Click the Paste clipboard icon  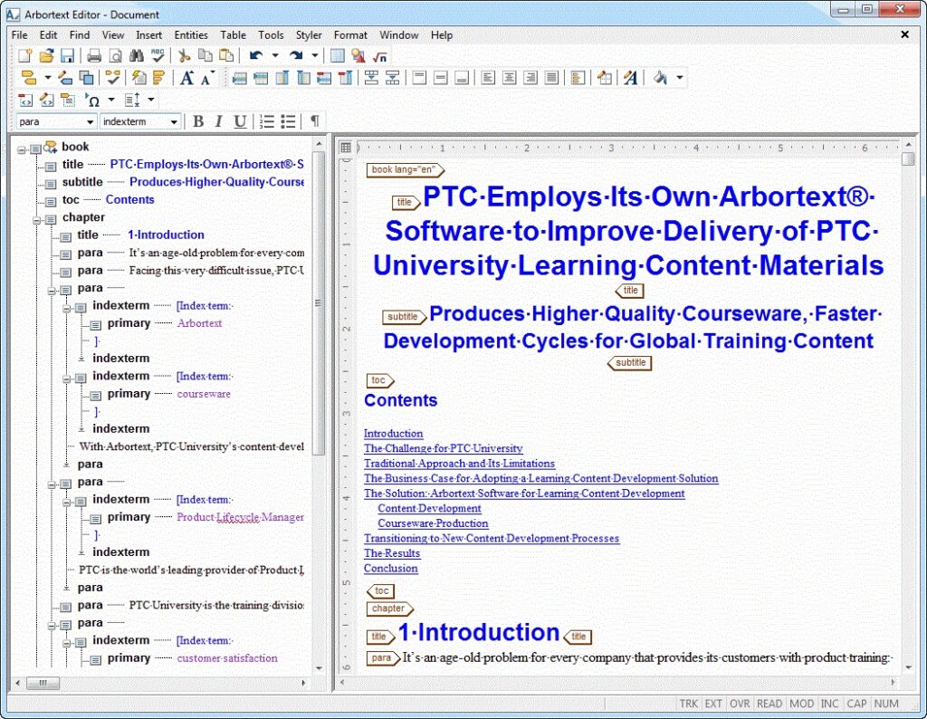pos(226,56)
